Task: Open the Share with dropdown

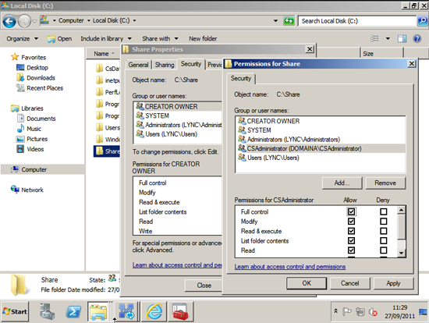Action: [160, 38]
